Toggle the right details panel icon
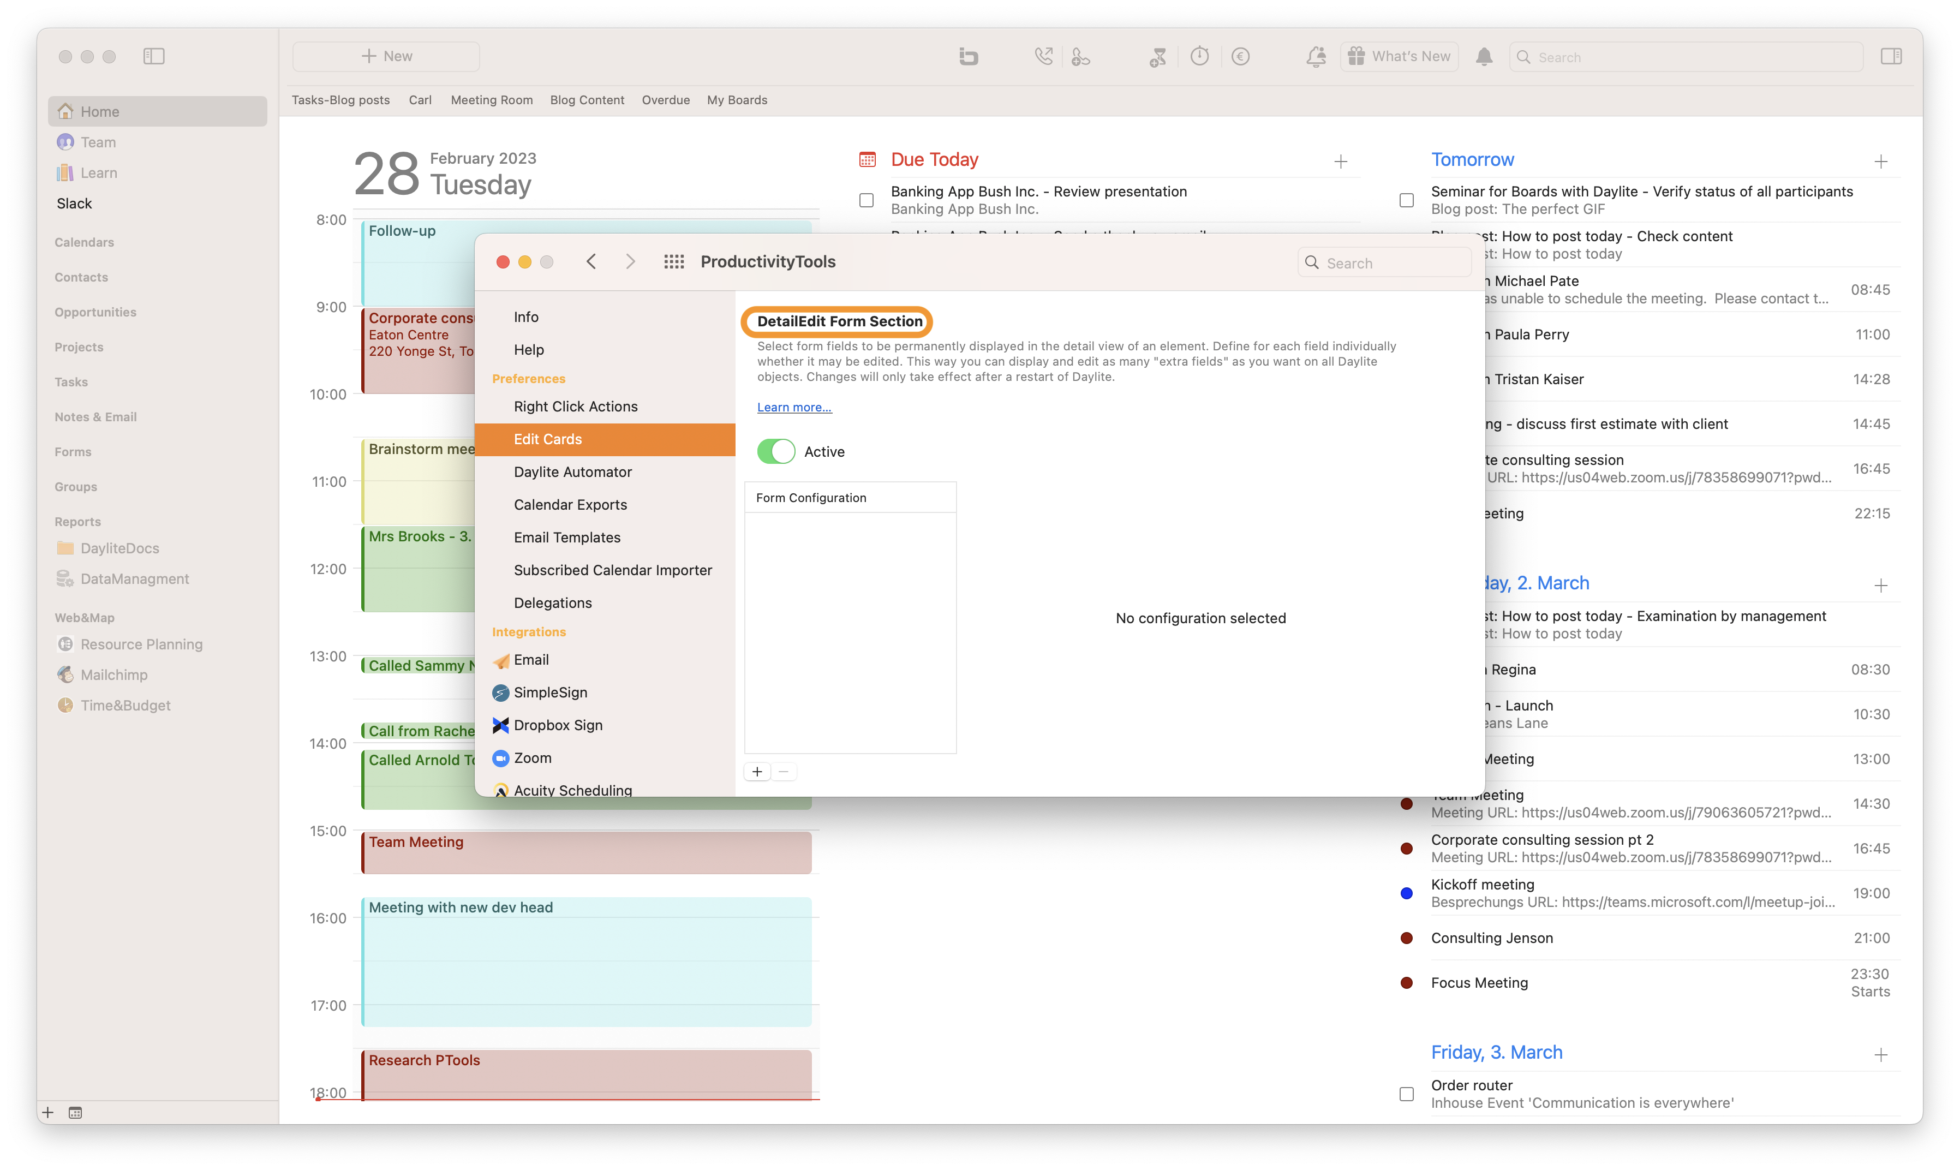1960x1170 pixels. tap(1891, 56)
